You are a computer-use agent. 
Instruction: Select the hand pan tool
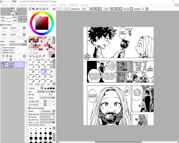40,56
